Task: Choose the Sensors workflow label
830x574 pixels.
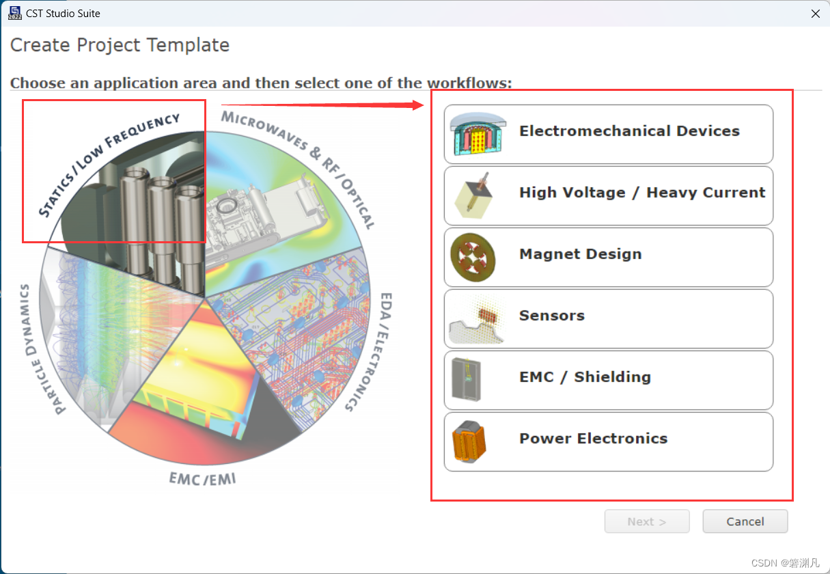Action: click(x=552, y=316)
